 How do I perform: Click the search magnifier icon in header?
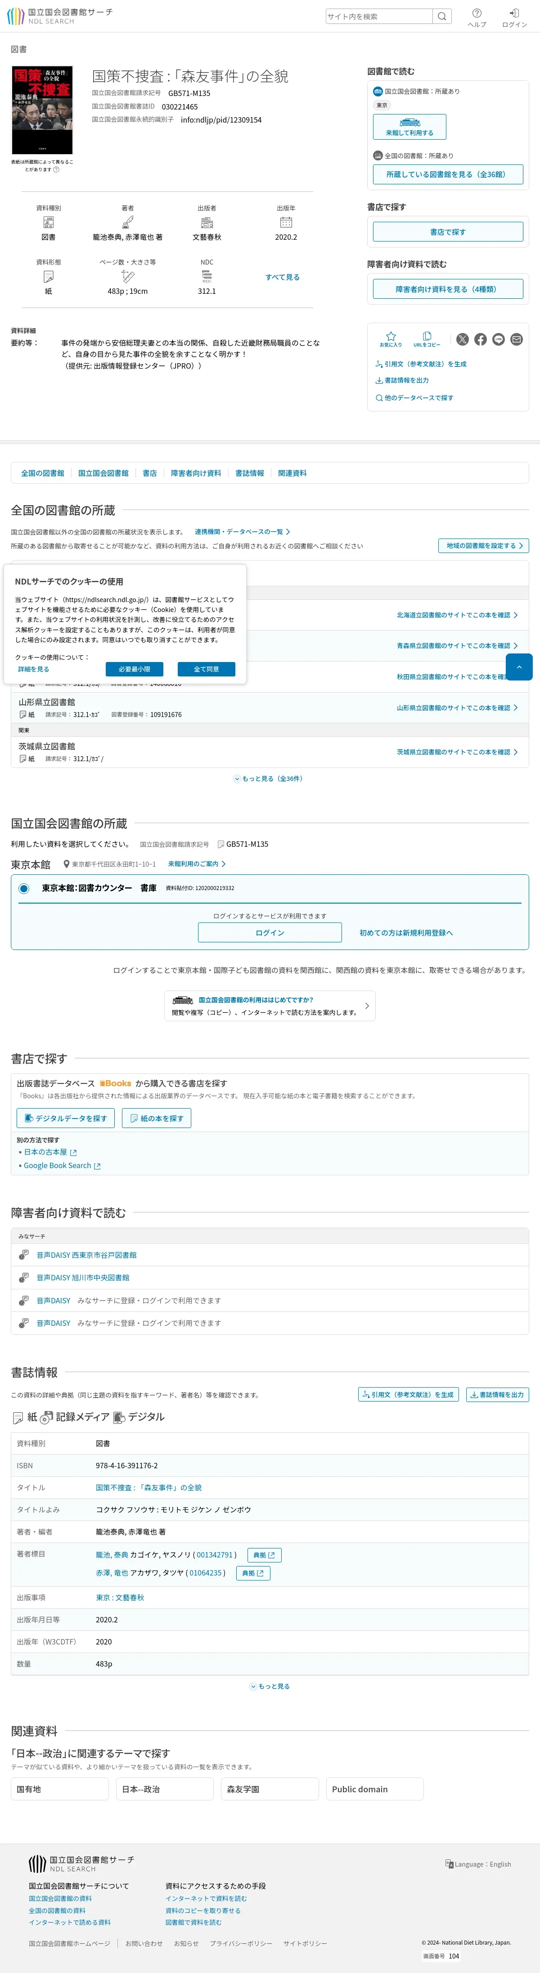(442, 16)
